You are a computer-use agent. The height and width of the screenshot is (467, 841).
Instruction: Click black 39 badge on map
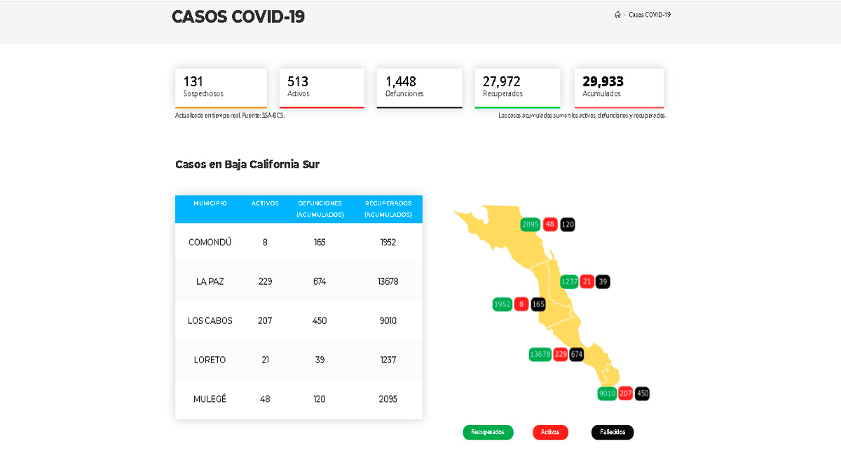[603, 282]
